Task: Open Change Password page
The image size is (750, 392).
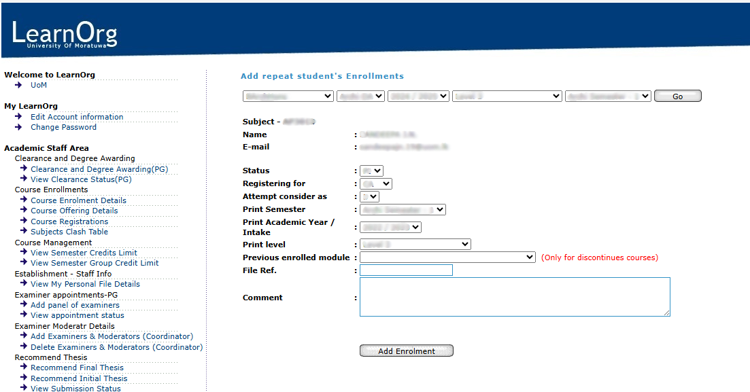Action: (64, 127)
